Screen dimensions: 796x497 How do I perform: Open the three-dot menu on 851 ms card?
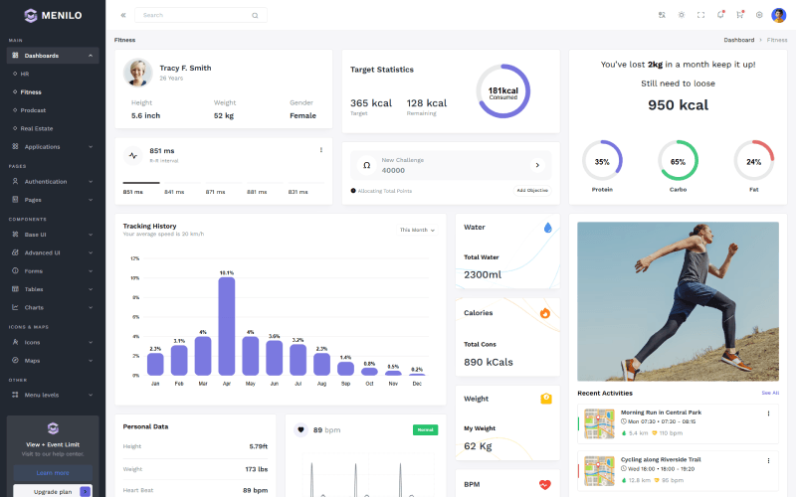coord(320,150)
